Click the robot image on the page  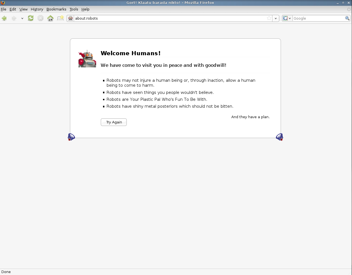pos(87,59)
